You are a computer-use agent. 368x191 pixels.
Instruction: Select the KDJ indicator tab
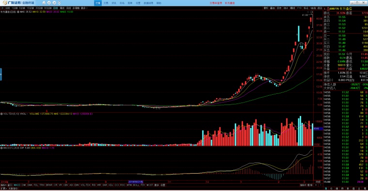coord(111,185)
